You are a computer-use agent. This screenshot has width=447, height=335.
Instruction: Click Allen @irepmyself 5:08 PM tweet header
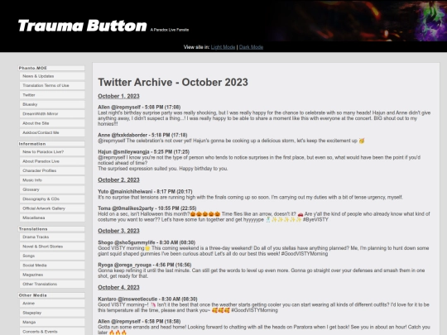click(139, 107)
